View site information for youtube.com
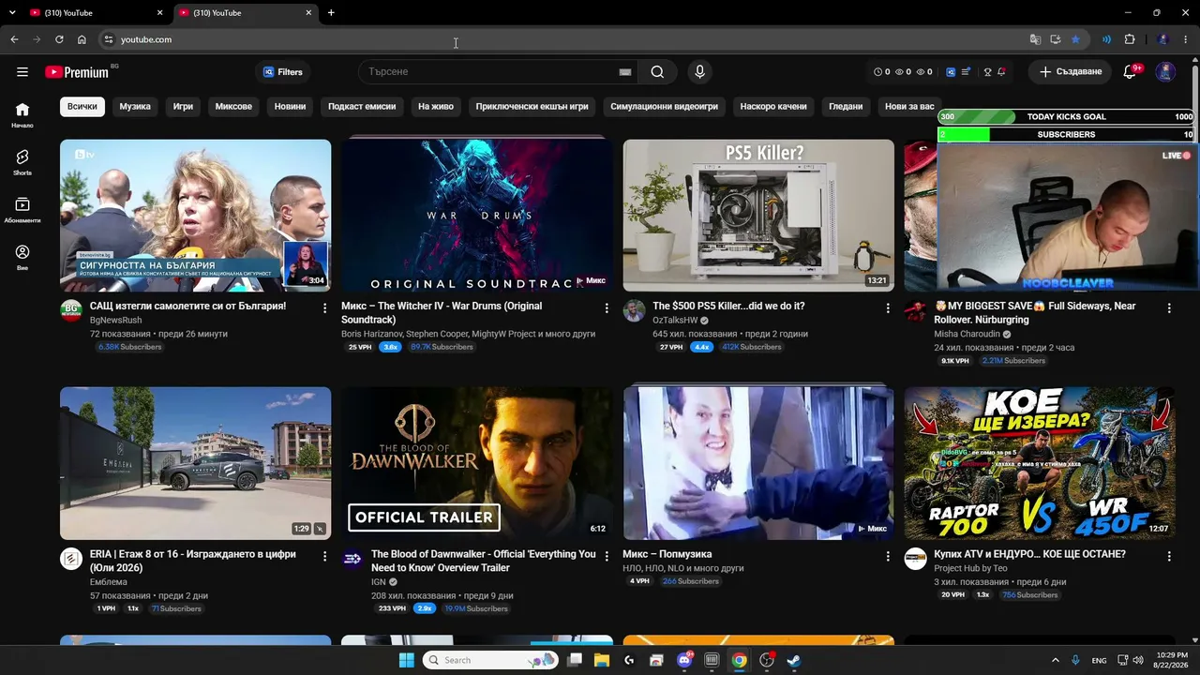 pos(109,39)
